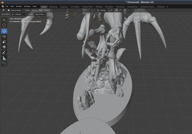Toggle the snapping magnet icon
Screen dimensions: 192x134
(116, 10)
